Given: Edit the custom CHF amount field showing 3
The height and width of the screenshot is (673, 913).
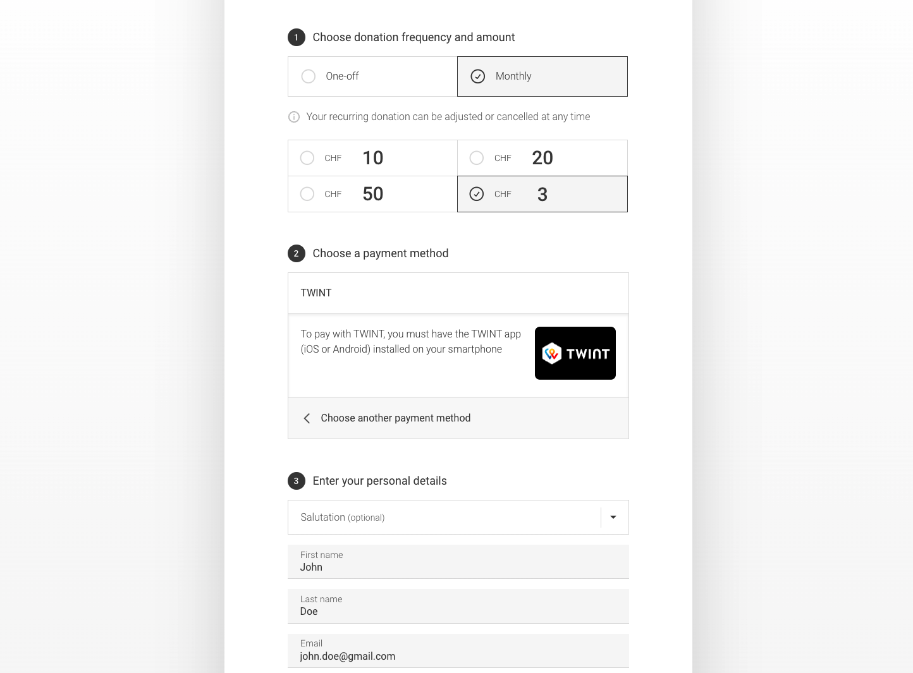Looking at the screenshot, I should (542, 194).
